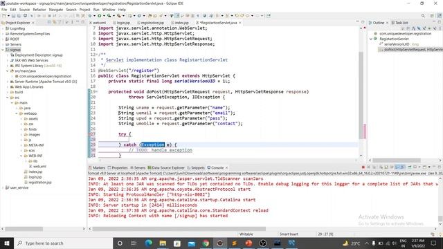Select doPost method in Outline
This screenshot has height=249, width=443.
411,50
